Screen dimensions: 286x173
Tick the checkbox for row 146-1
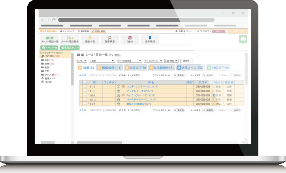84,95
